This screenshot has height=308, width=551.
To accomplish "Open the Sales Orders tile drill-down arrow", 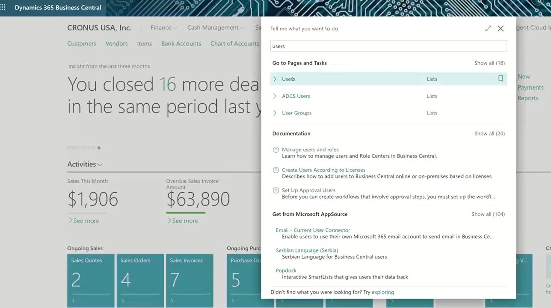I will [122, 301].
